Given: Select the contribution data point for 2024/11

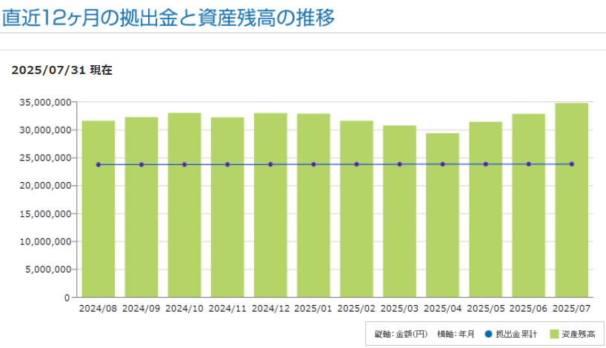Looking at the screenshot, I should (x=227, y=164).
